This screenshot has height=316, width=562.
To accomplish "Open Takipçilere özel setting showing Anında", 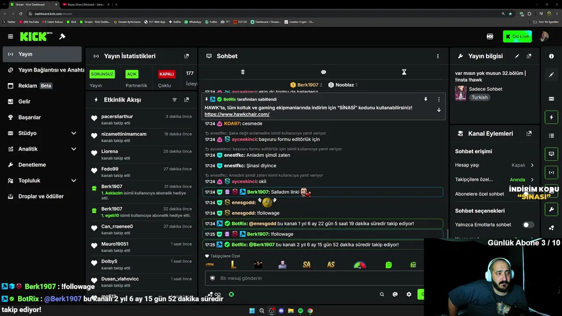I will tap(494, 180).
